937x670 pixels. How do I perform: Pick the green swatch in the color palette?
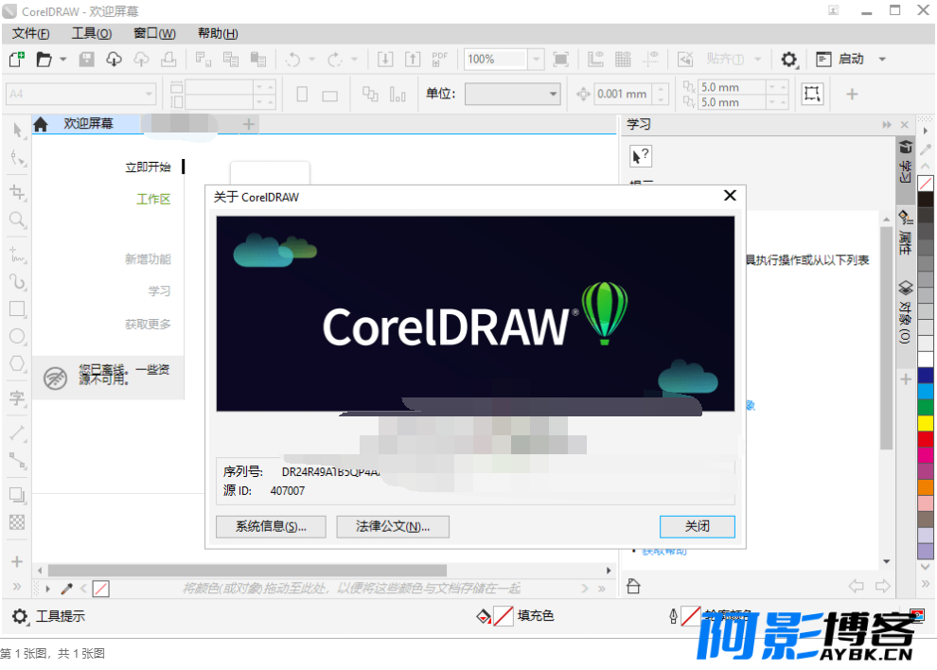point(926,407)
